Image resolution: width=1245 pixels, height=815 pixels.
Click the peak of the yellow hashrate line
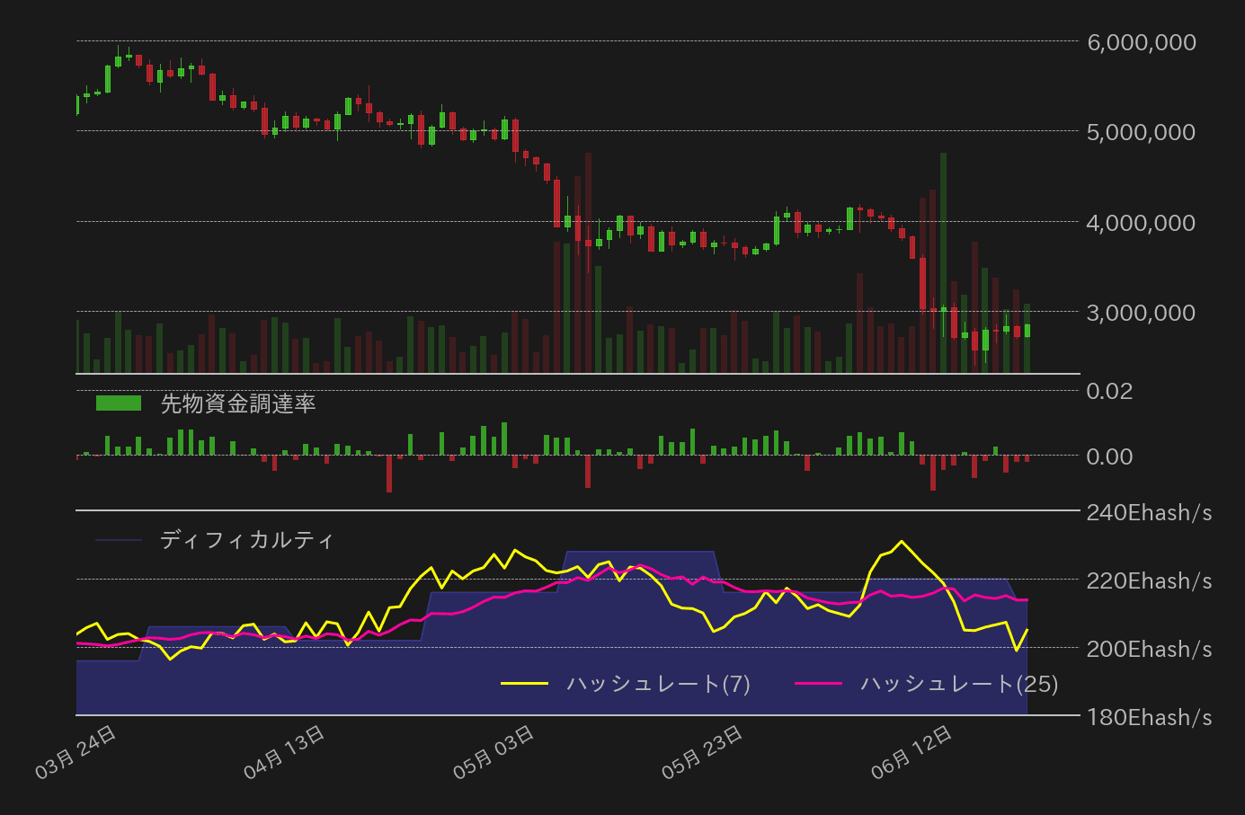[902, 541]
